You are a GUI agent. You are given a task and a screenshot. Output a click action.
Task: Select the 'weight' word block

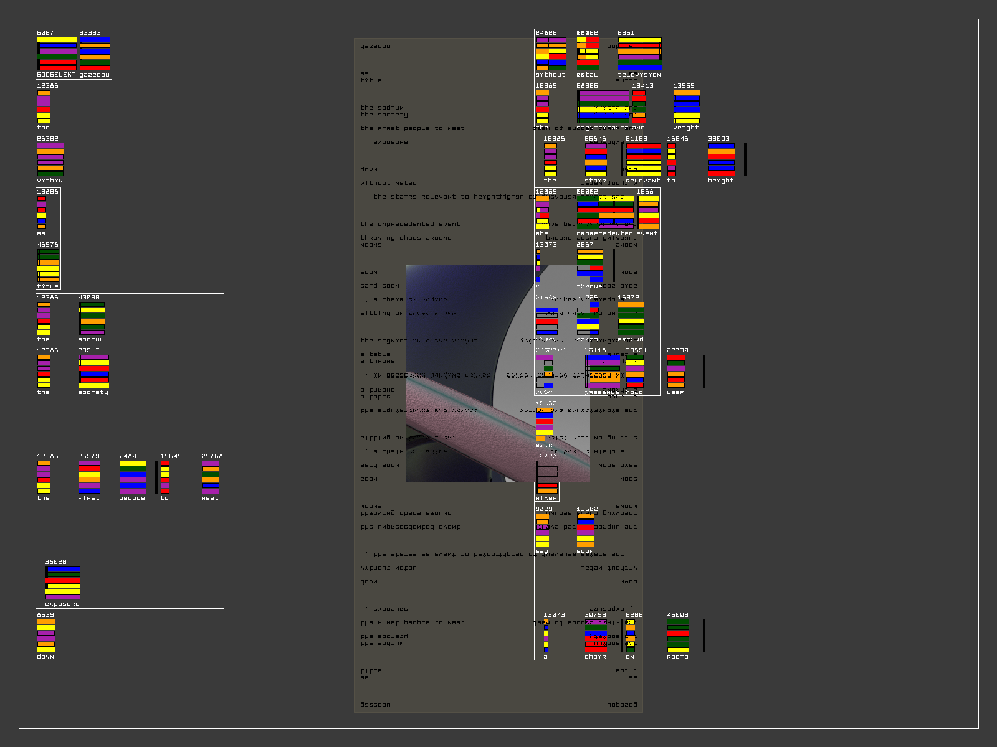(x=686, y=107)
